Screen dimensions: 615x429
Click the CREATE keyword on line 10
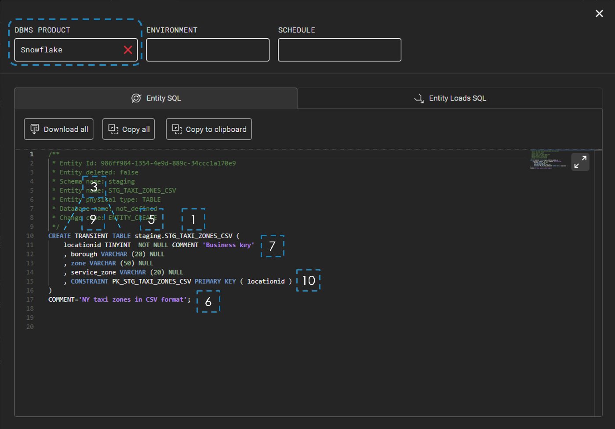point(59,236)
